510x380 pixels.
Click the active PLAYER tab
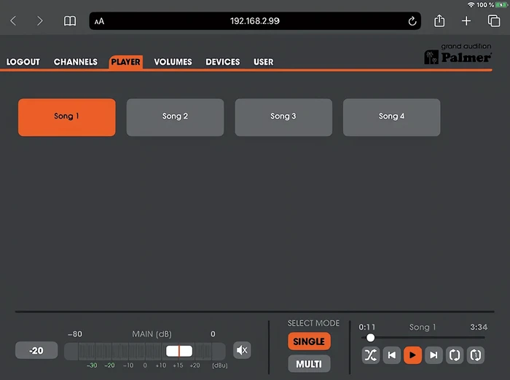[x=125, y=62]
